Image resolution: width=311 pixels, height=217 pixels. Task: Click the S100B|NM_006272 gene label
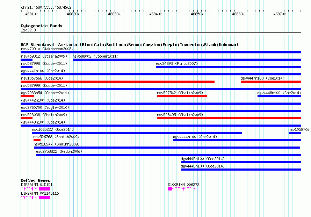coord(184,185)
